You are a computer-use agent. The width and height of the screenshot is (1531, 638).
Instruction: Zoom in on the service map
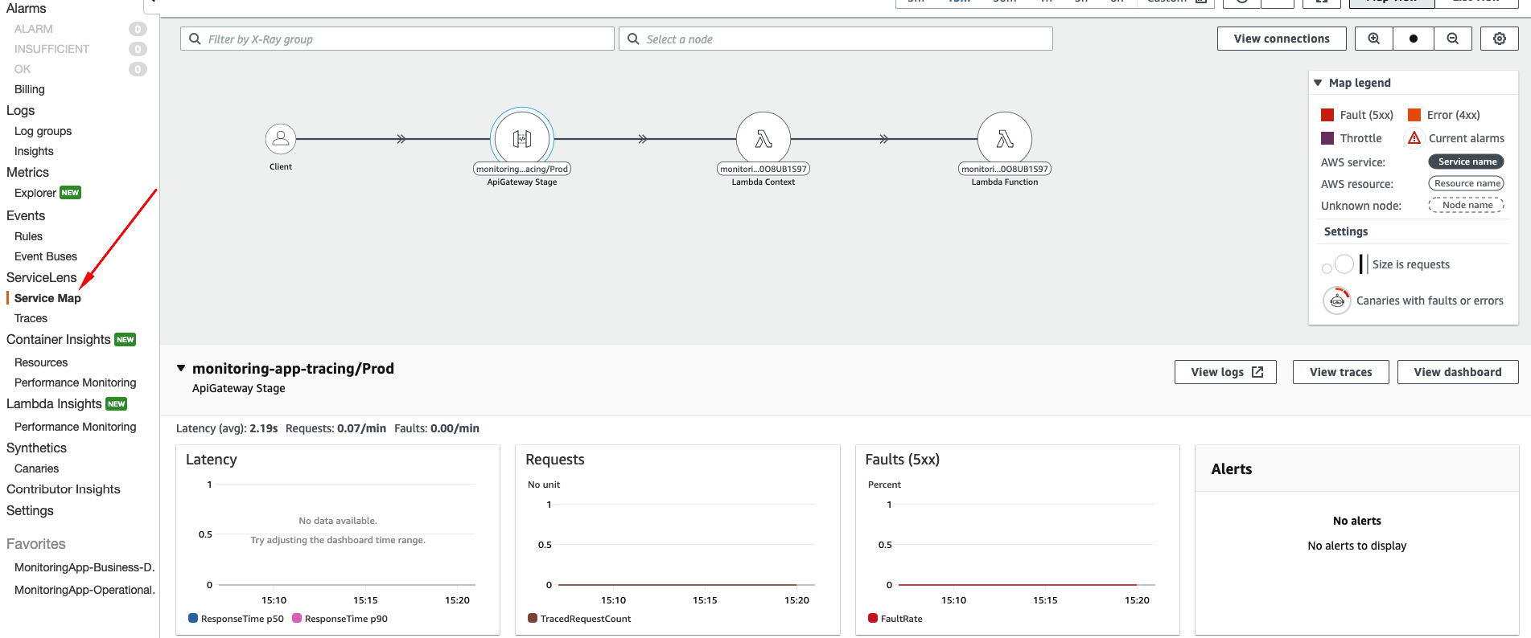pos(1374,39)
